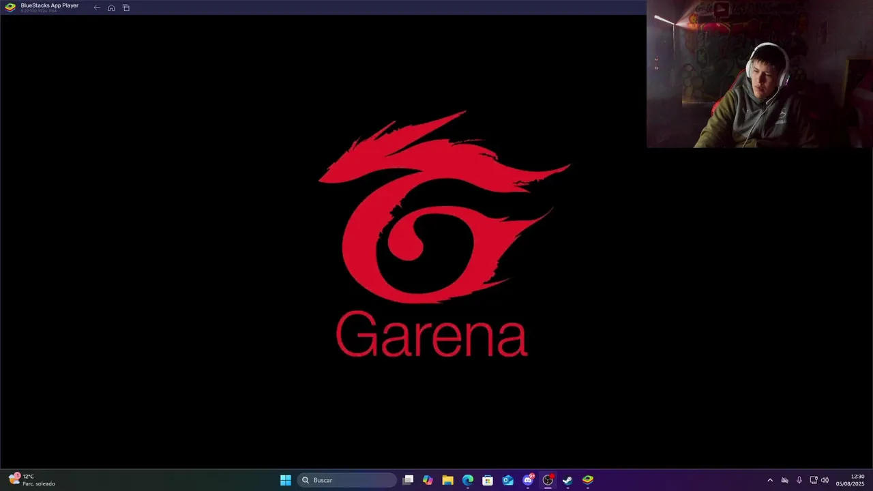The height and width of the screenshot is (491, 873).
Task: Open Outlook from the taskbar
Action: tap(507, 480)
